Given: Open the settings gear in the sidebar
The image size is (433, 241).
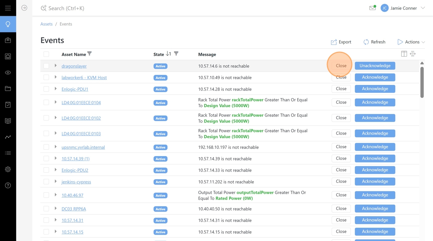Looking at the screenshot, I should pos(8,169).
